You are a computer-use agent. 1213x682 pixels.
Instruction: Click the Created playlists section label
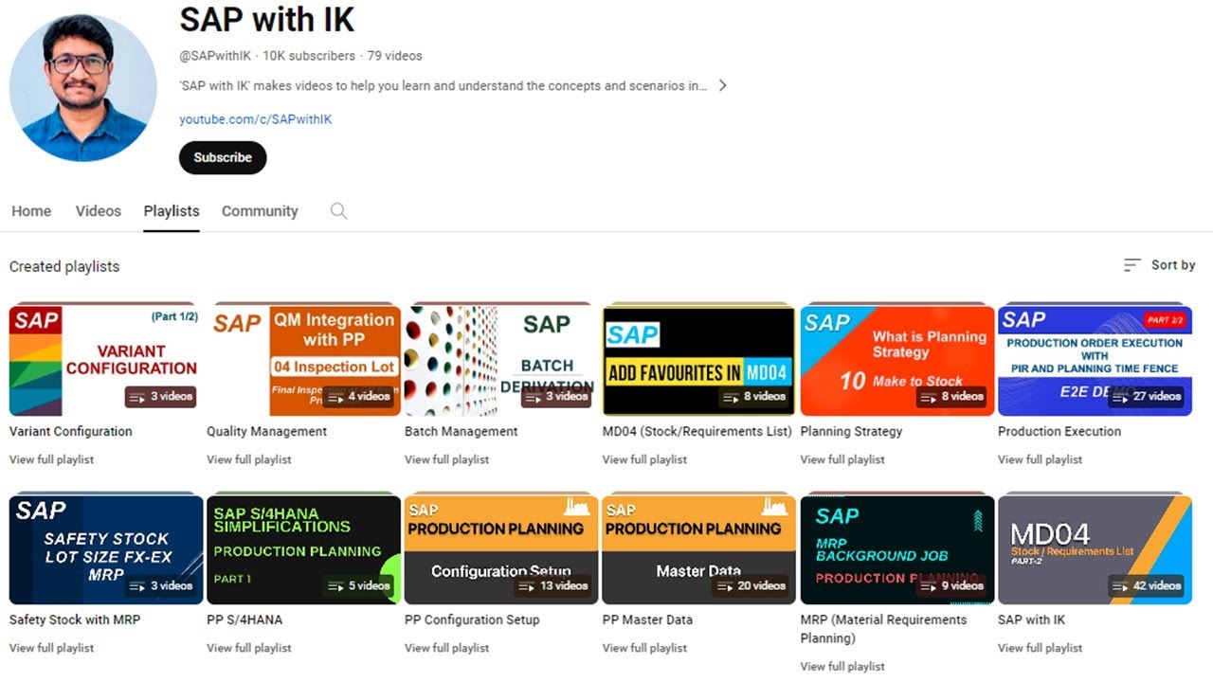pyautogui.click(x=64, y=266)
